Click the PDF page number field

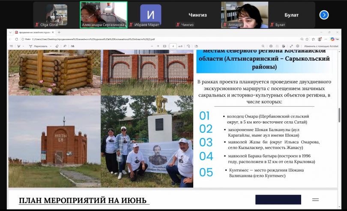pos(173,46)
